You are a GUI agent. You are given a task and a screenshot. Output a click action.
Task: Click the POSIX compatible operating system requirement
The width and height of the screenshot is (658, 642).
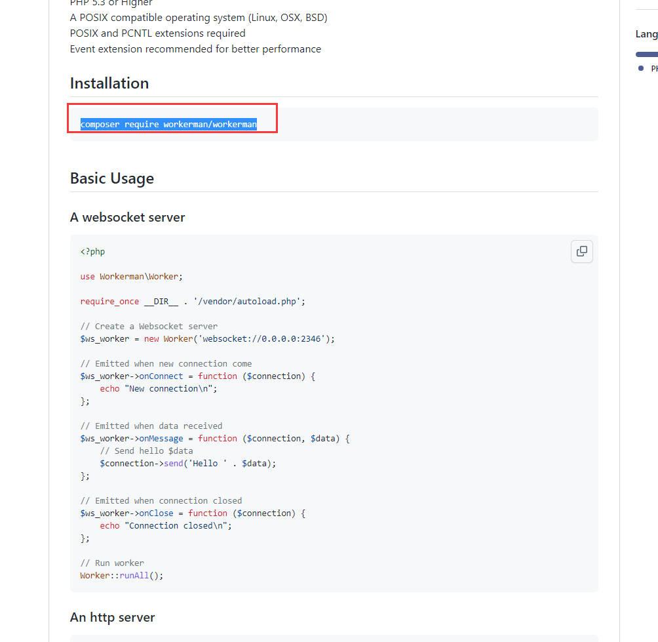point(199,18)
